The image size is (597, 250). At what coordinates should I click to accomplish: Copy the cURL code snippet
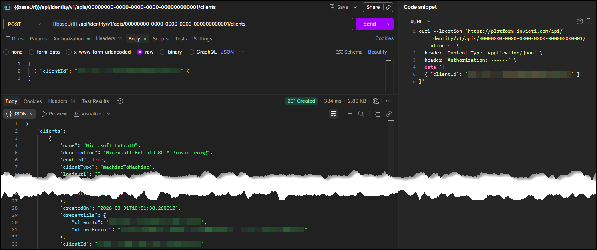coord(589,21)
